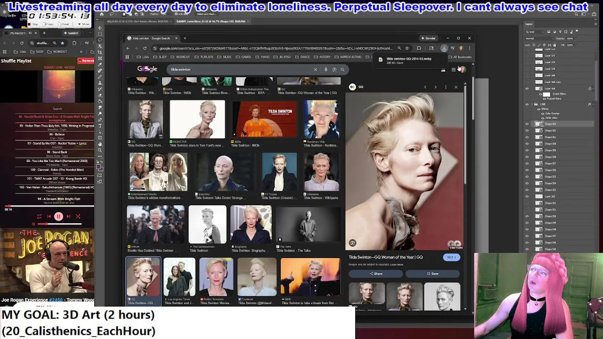Image resolution: width=603 pixels, height=339 pixels.
Task: Open the browser downloads icon
Action: pyautogui.click(x=444, y=48)
